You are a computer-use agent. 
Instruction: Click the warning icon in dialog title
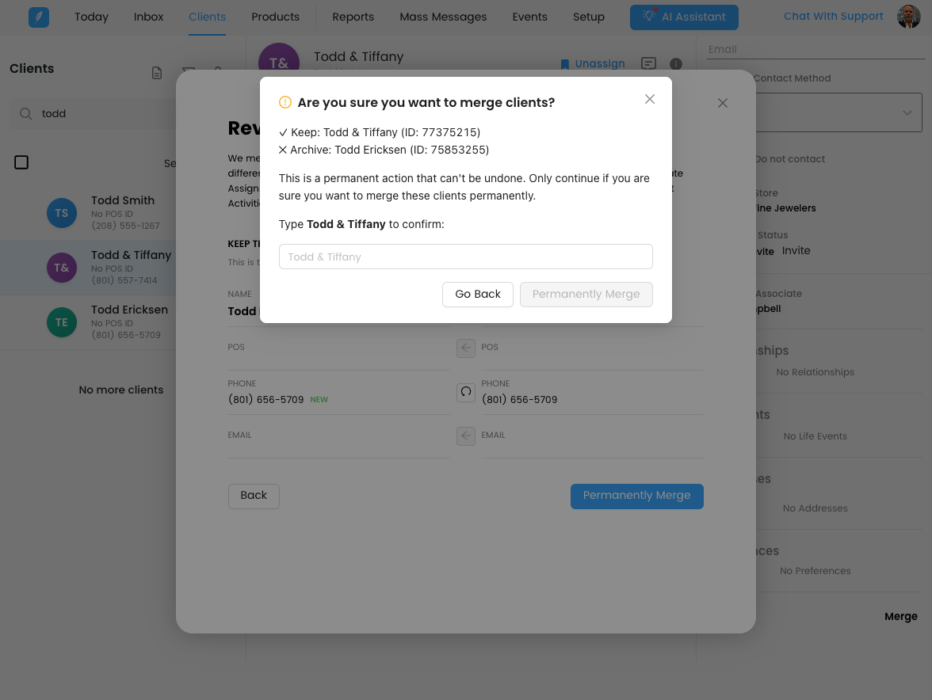[x=285, y=103]
